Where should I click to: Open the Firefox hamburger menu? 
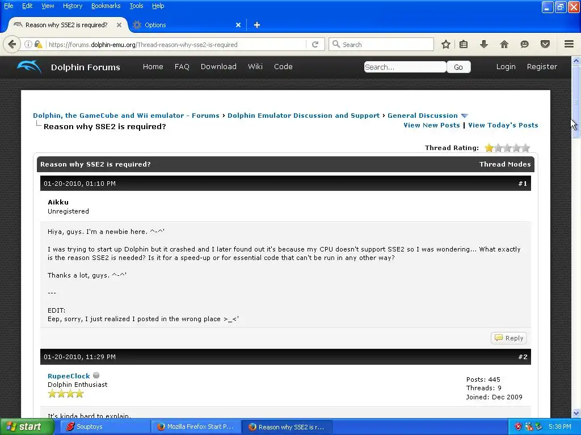coord(569,44)
